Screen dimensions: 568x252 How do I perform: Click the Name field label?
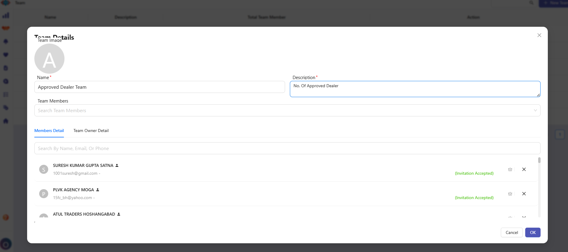coord(43,78)
